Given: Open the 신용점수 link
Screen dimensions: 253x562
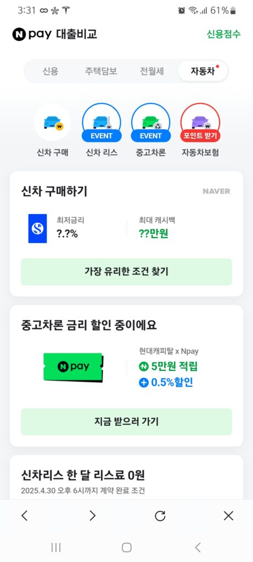Looking at the screenshot, I should tap(223, 35).
